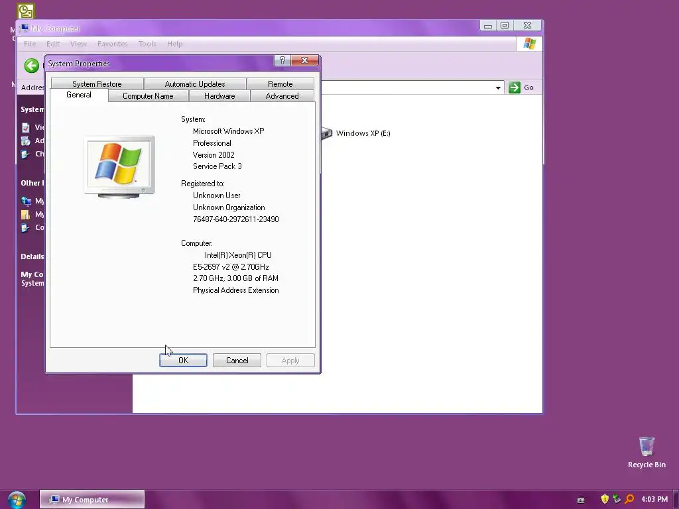Click the orange magnifier tray icon

(x=629, y=499)
